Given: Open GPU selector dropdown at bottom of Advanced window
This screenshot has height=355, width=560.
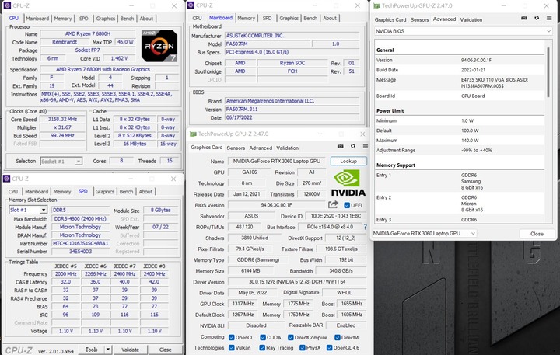Looking at the screenshot, I should (425, 233).
